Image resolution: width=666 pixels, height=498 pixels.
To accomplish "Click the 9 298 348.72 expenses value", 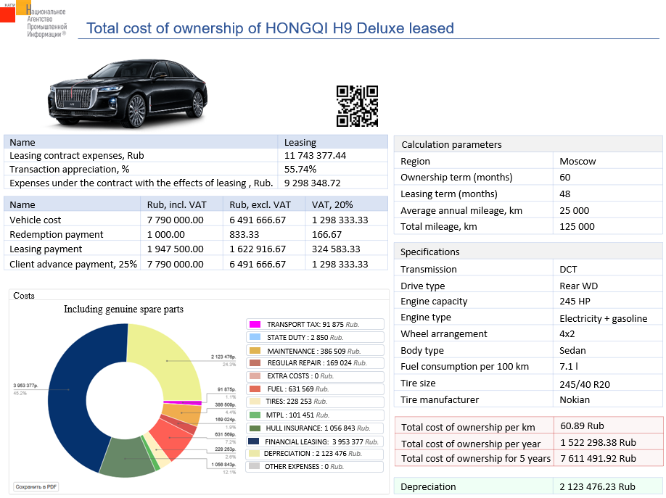I will coord(312,183).
